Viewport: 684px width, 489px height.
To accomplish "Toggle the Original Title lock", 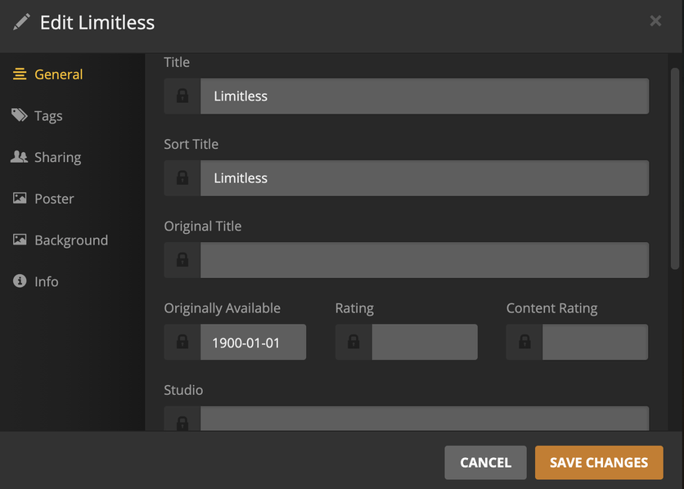I will coord(182,260).
